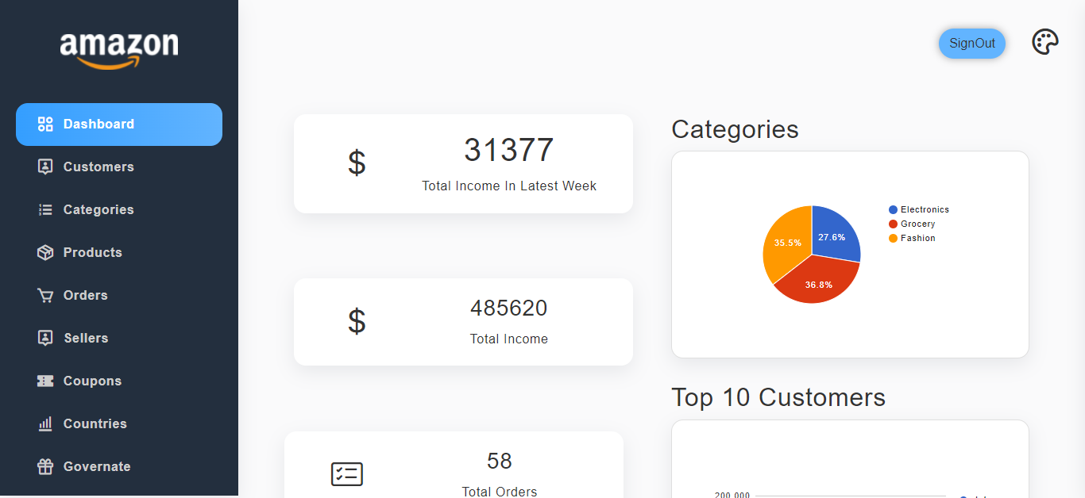Click the Total Income card
This screenshot has width=1085, height=498.
tap(463, 322)
